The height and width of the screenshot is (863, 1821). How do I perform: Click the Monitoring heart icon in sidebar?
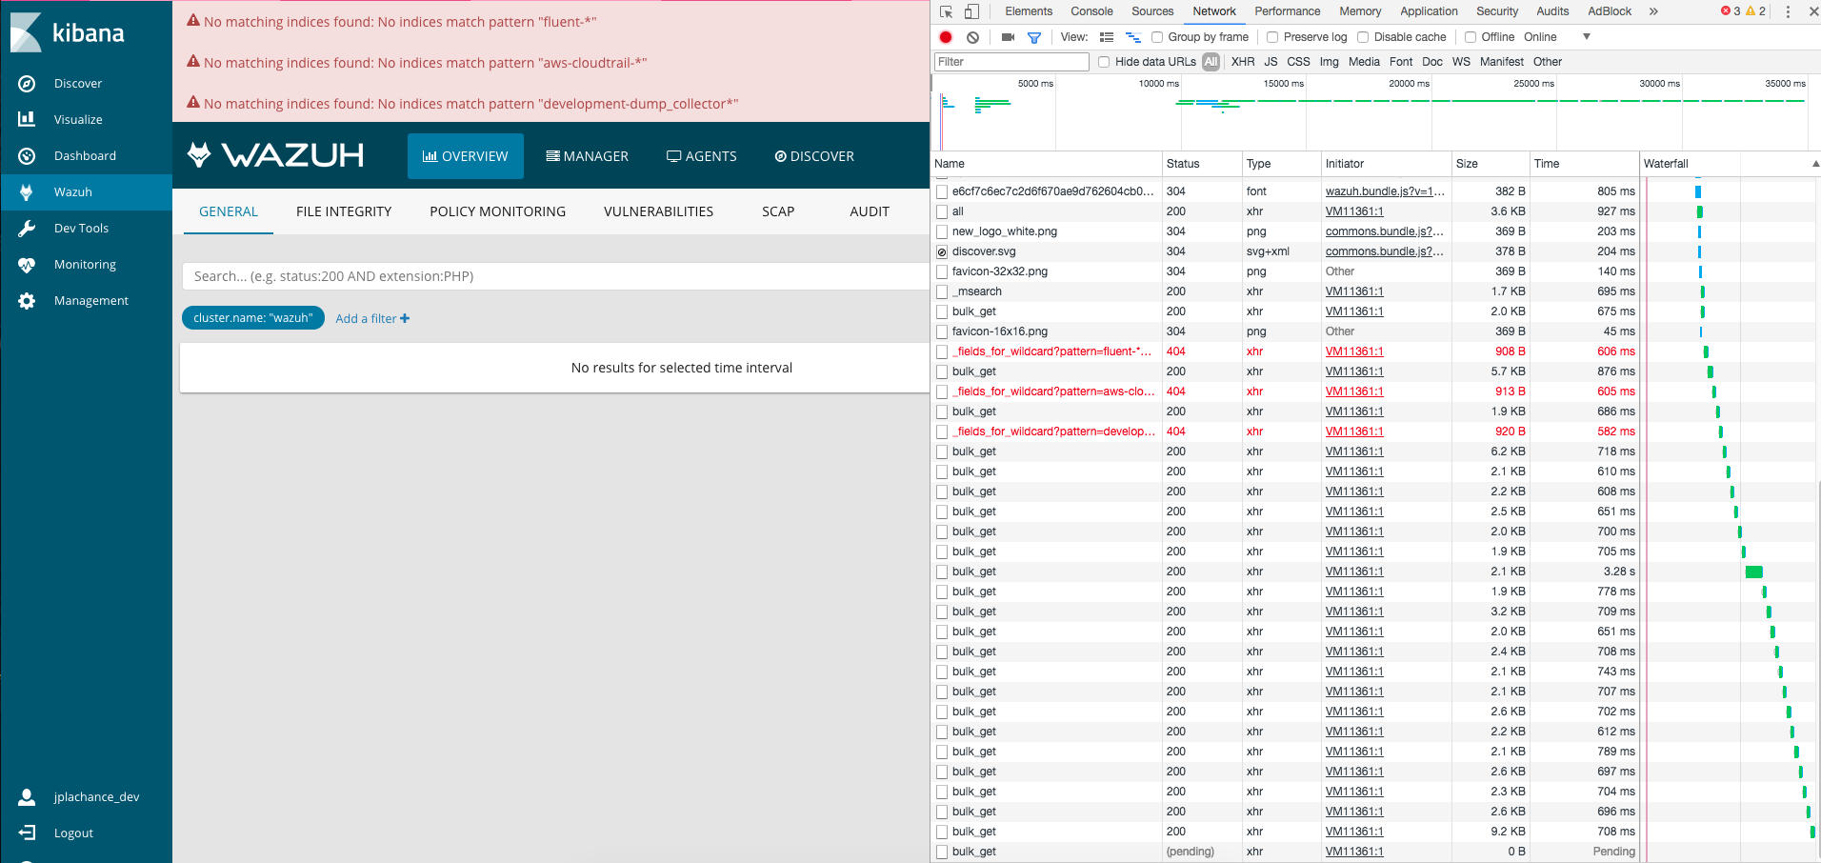click(26, 264)
